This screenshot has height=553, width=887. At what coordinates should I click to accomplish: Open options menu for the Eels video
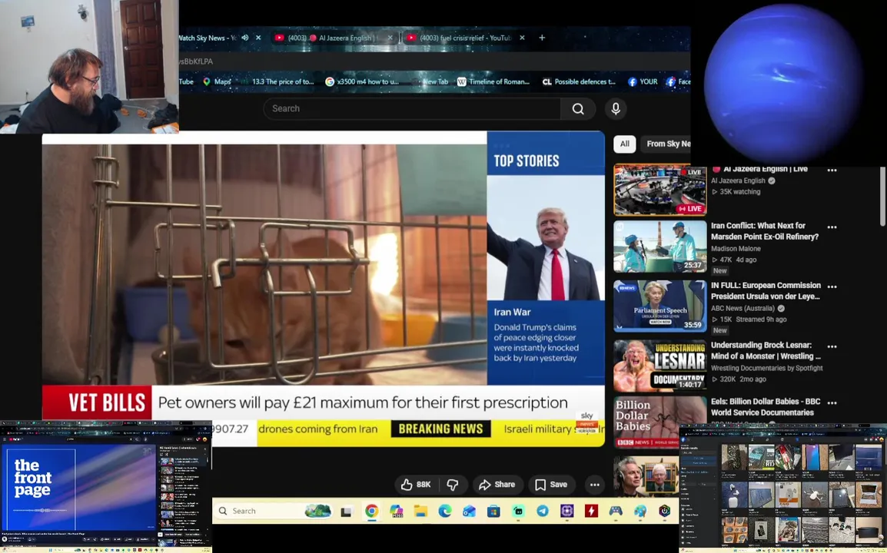832,402
